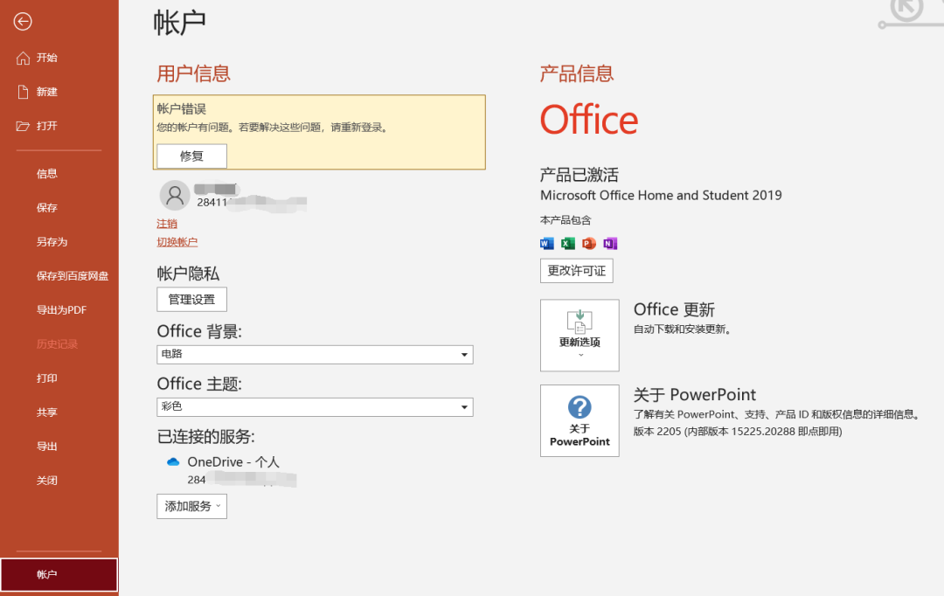Click the OneDrive - 个人 service entry
This screenshot has height=596, width=944.
pyautogui.click(x=233, y=461)
